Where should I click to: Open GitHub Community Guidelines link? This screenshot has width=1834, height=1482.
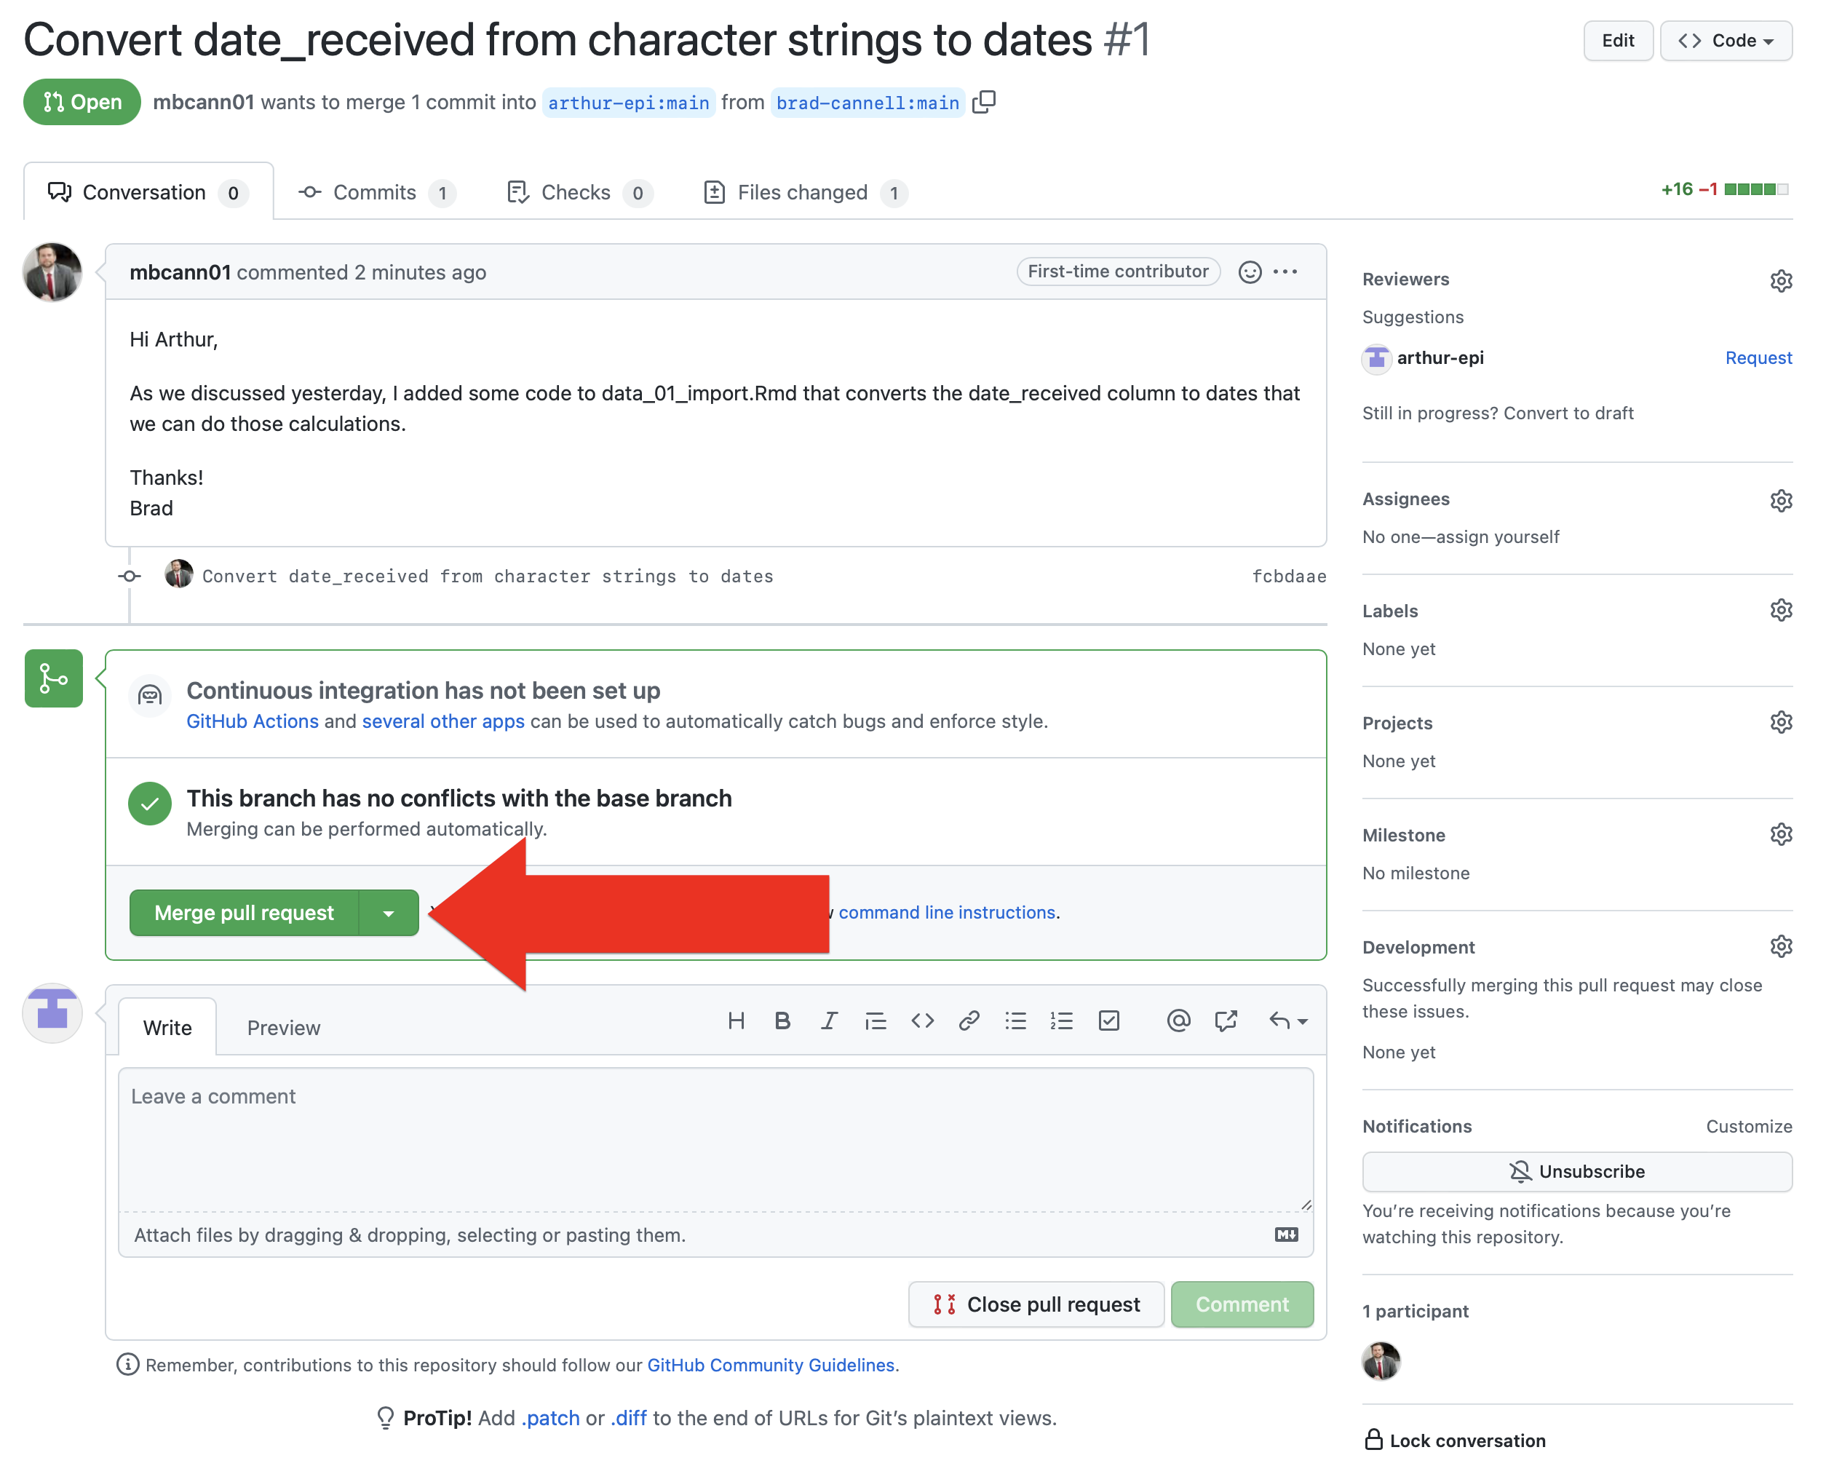[x=771, y=1365]
